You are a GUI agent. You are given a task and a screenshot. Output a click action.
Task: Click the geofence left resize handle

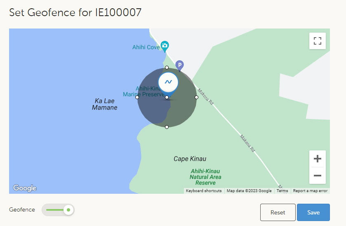137,98
